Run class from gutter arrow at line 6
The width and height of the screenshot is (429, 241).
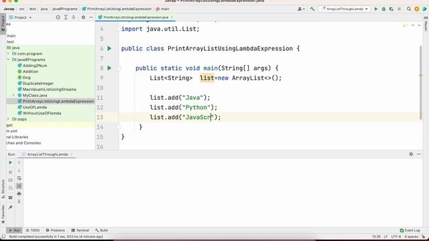pos(109,48)
